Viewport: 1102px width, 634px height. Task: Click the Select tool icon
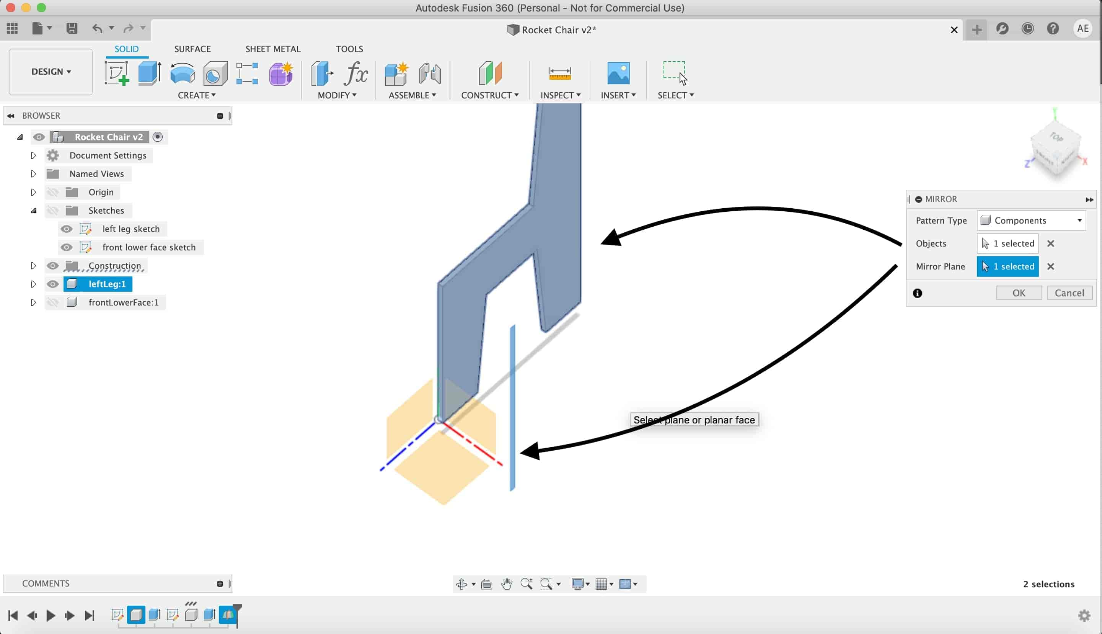675,73
